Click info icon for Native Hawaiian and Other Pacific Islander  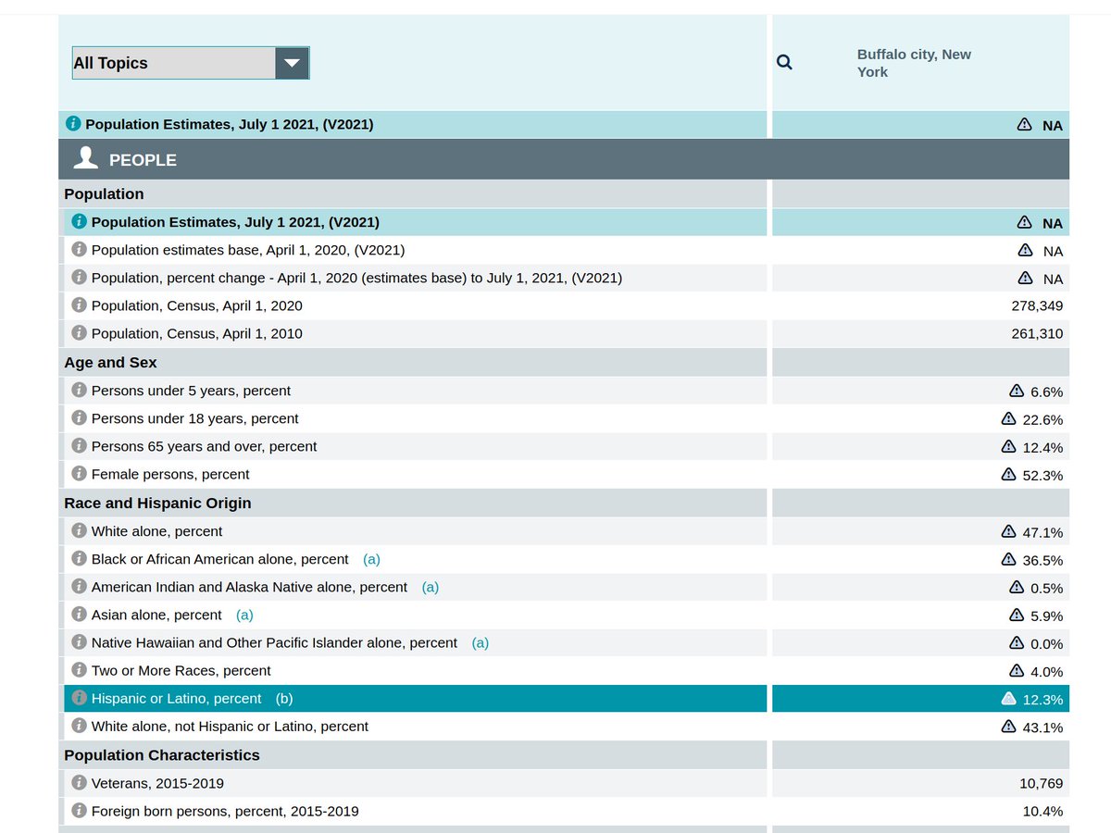[80, 642]
